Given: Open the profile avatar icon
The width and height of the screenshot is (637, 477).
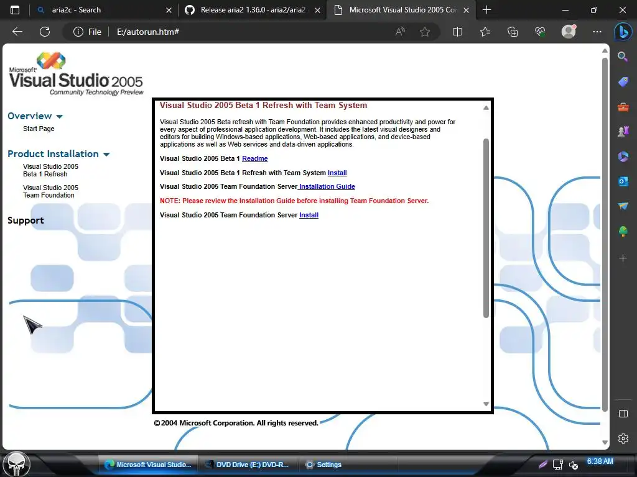Looking at the screenshot, I should 569,31.
